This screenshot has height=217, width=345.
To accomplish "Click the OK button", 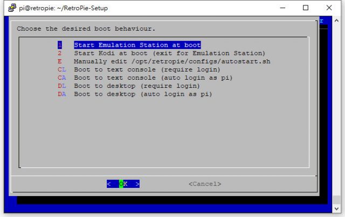I will (x=123, y=184).
